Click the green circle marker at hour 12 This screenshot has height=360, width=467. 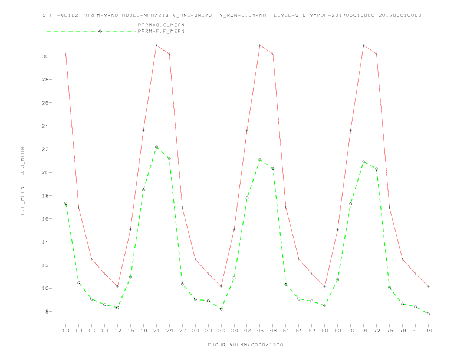(x=118, y=308)
